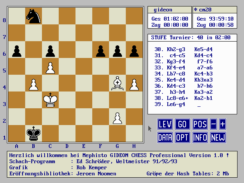Click move 32 white Kg3-f4
Image resolution: width=244 pixels, height=183 pixels.
click(176, 61)
